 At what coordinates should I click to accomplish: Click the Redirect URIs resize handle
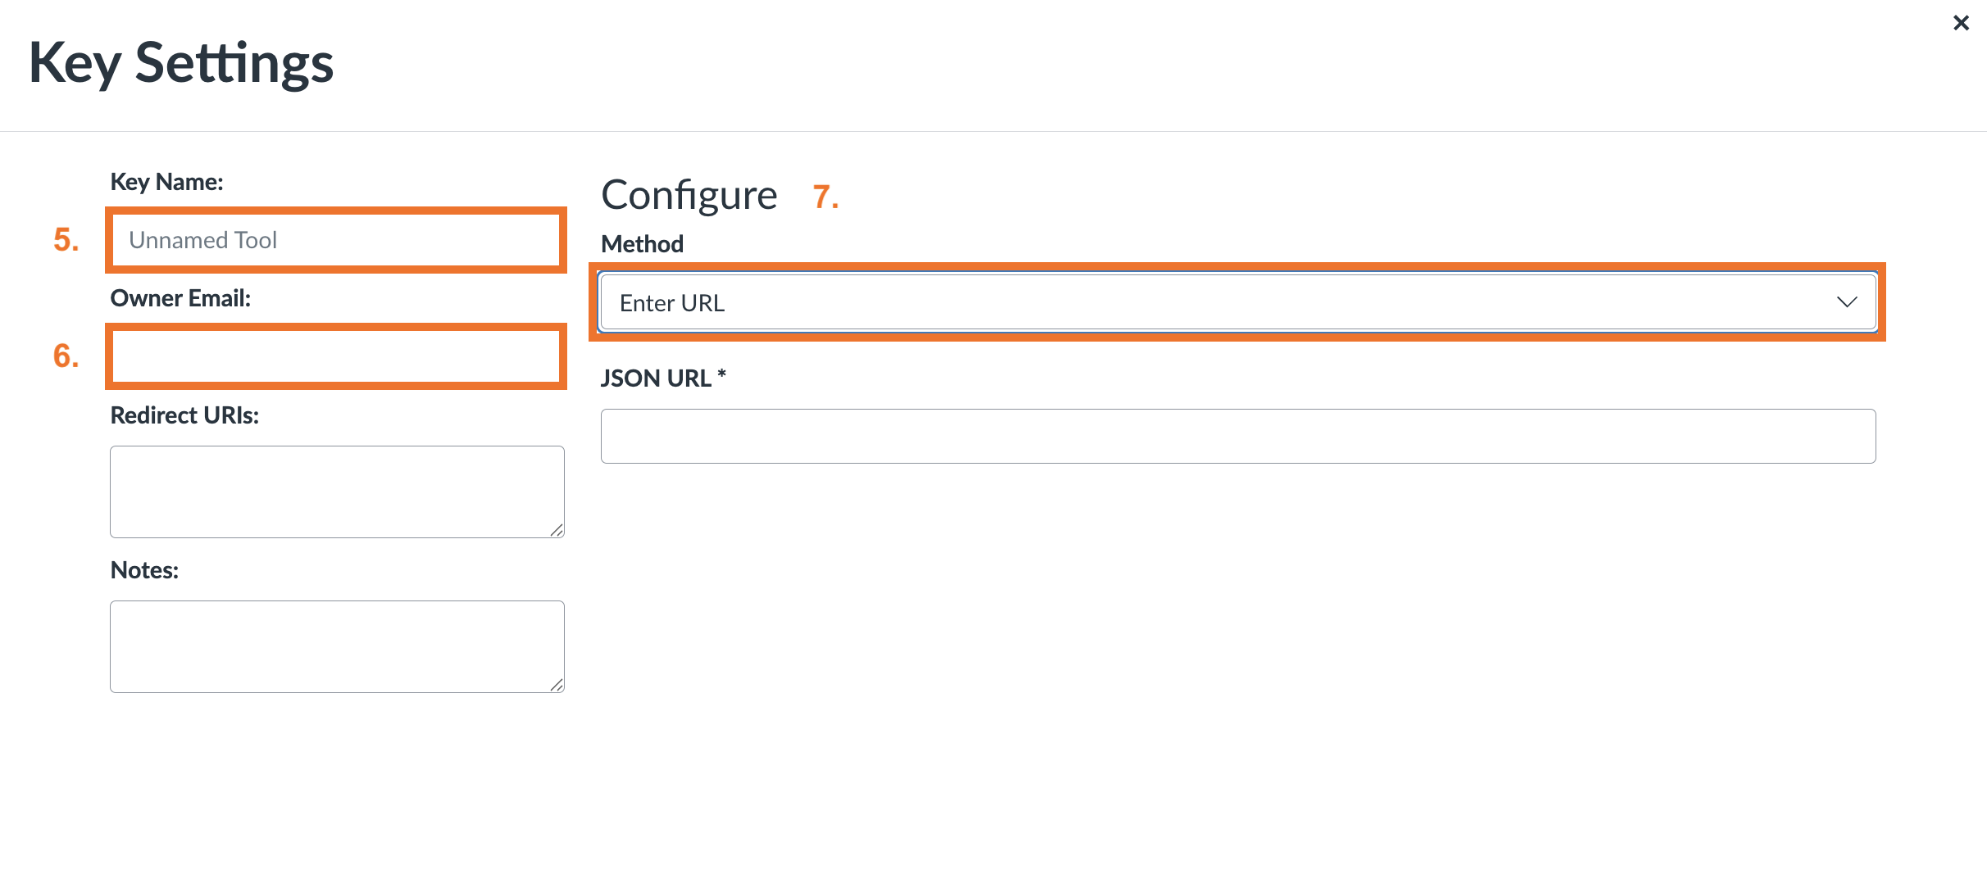(x=557, y=530)
